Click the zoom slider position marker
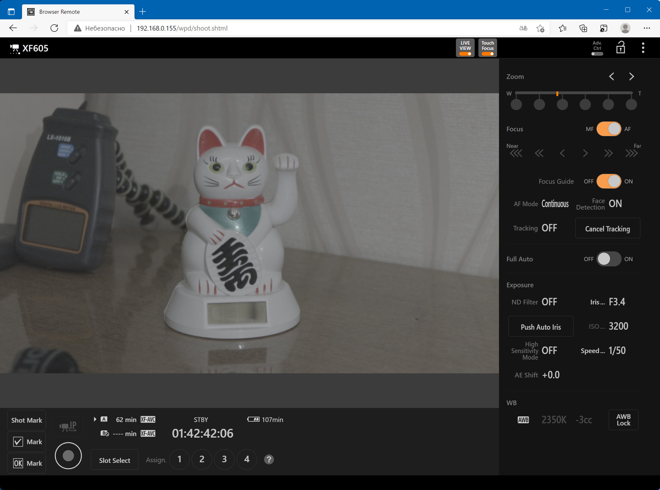The image size is (660, 490). tap(557, 94)
